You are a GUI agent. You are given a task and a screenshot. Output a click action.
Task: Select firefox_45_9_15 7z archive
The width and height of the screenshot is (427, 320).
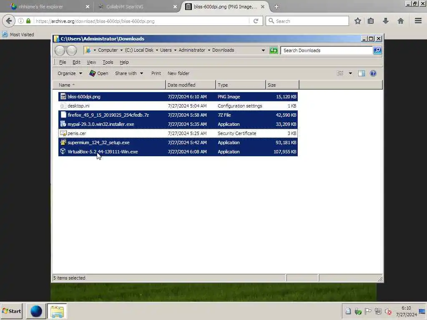pos(178,115)
